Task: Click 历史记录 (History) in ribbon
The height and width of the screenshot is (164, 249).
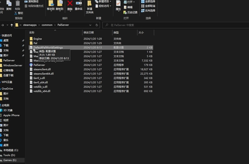Action: 130,12
